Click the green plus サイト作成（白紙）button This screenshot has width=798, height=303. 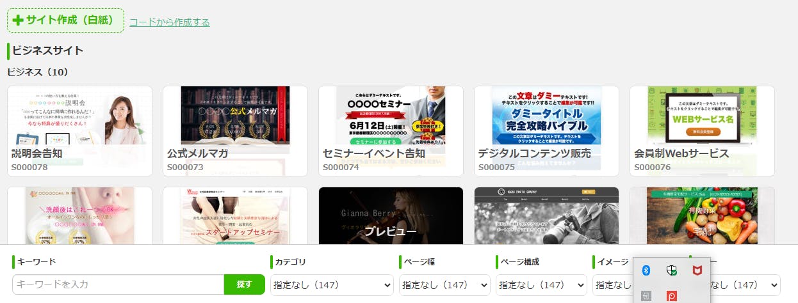click(65, 20)
